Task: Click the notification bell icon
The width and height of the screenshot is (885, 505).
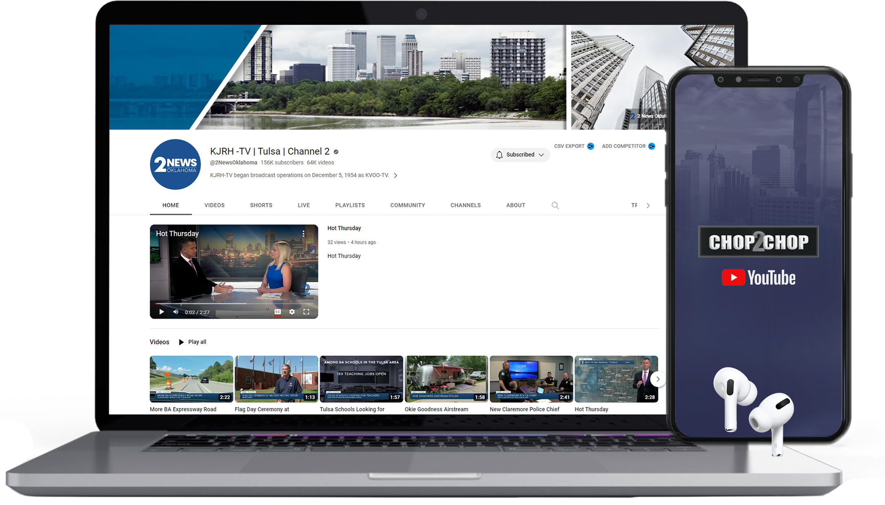Action: (499, 155)
